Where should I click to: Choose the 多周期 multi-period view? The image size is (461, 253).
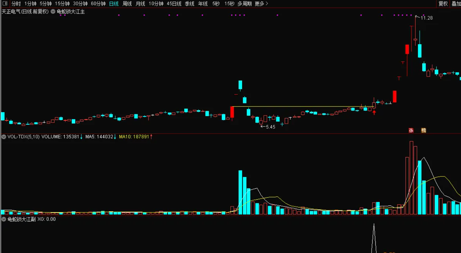click(244, 4)
